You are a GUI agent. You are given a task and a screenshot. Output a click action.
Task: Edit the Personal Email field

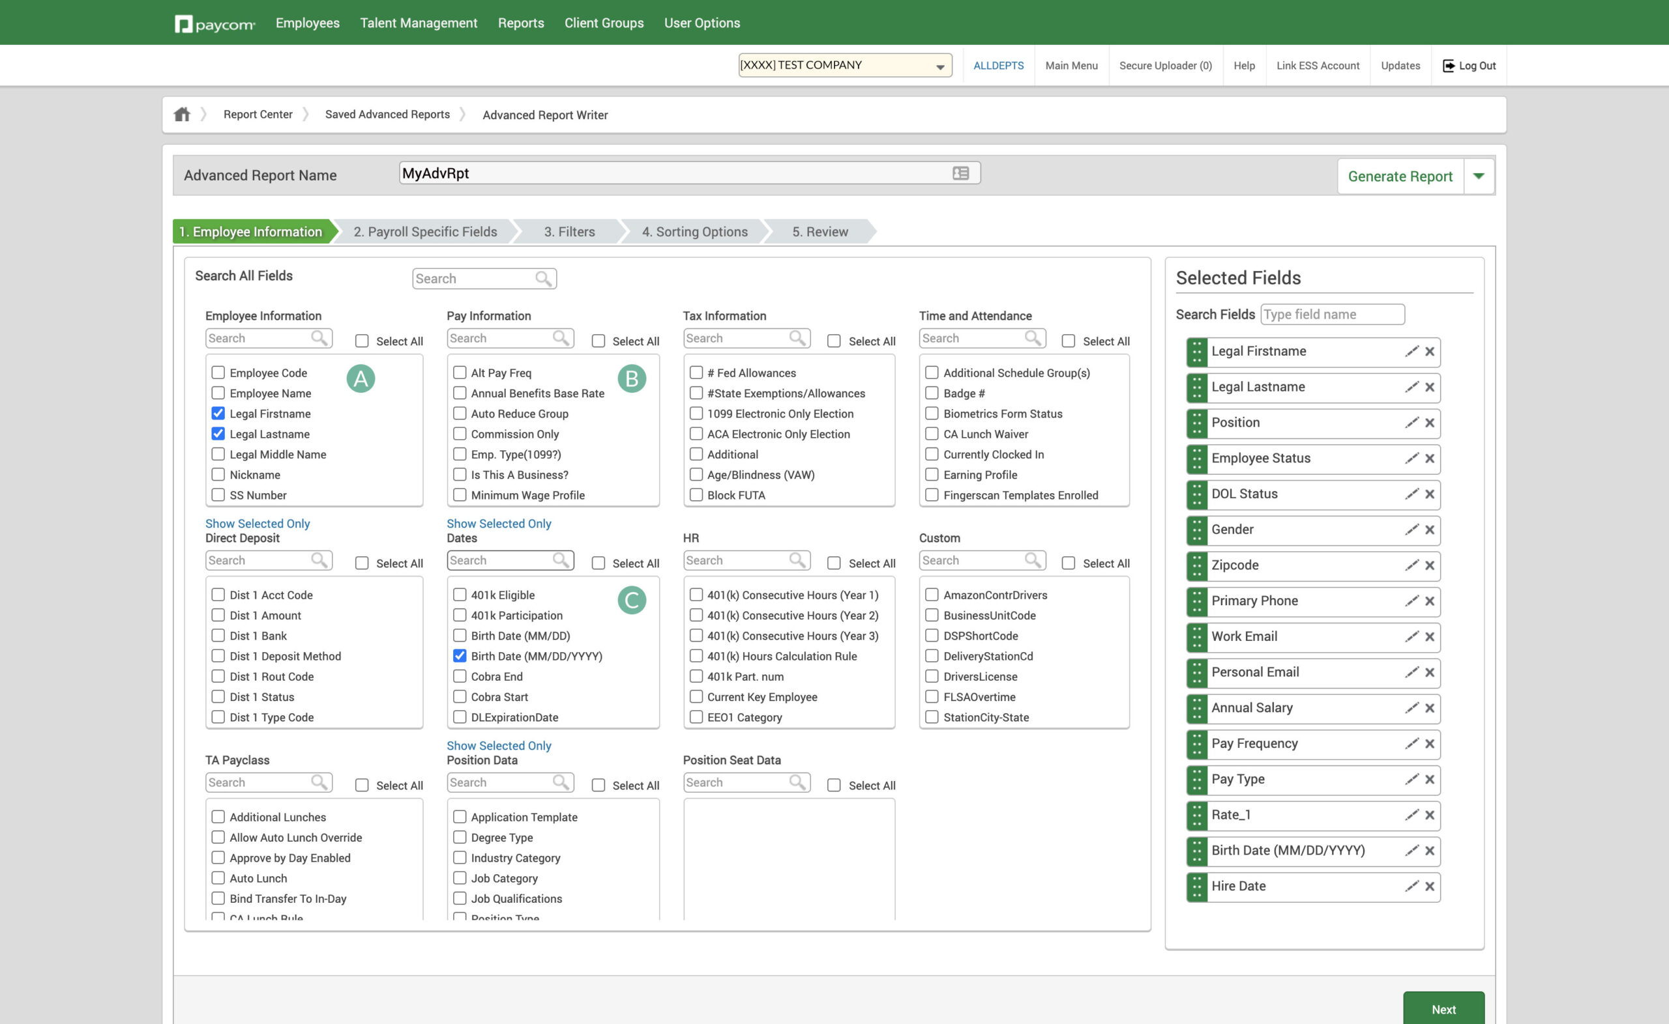click(x=1411, y=672)
